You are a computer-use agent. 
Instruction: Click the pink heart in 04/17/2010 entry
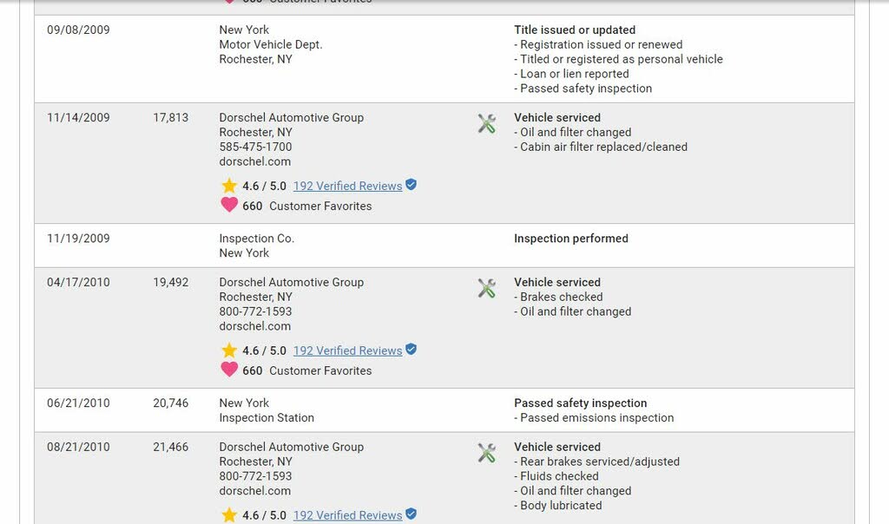pos(229,370)
